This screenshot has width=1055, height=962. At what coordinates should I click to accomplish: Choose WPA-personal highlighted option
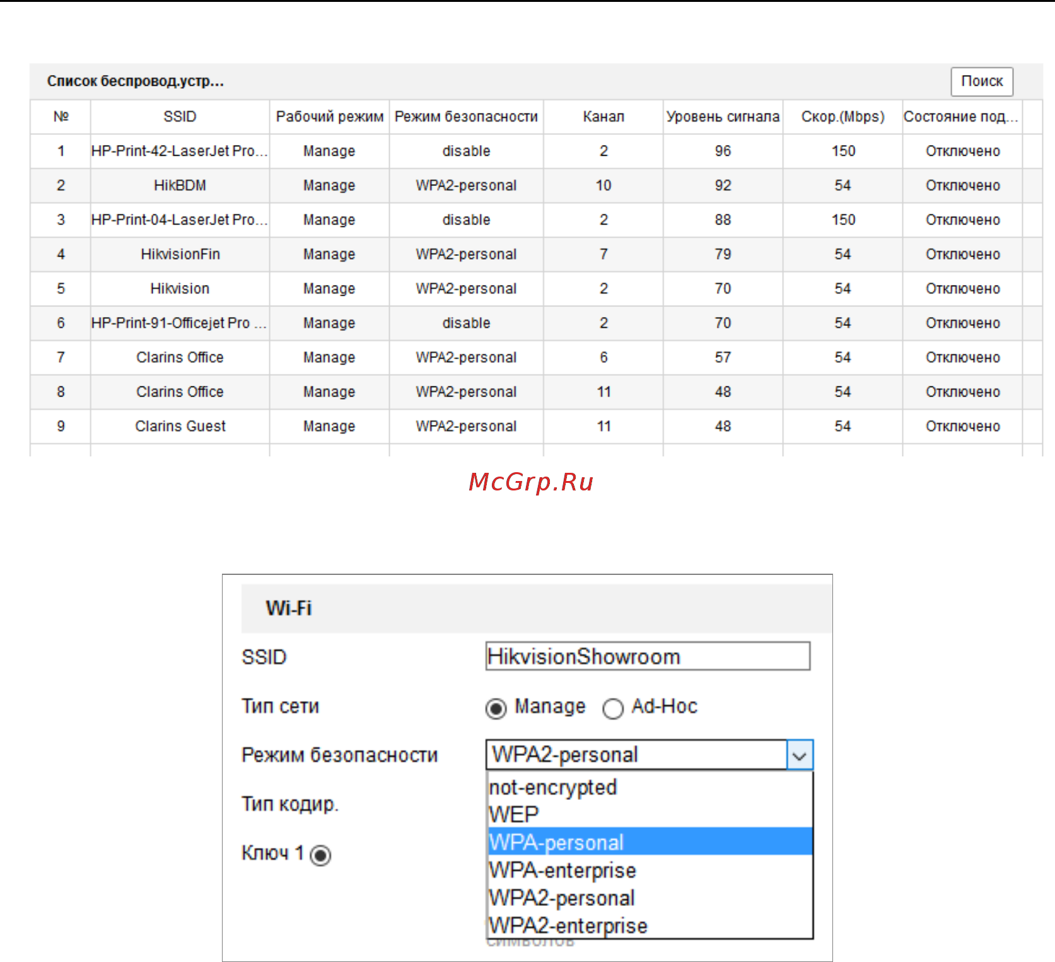(x=650, y=842)
